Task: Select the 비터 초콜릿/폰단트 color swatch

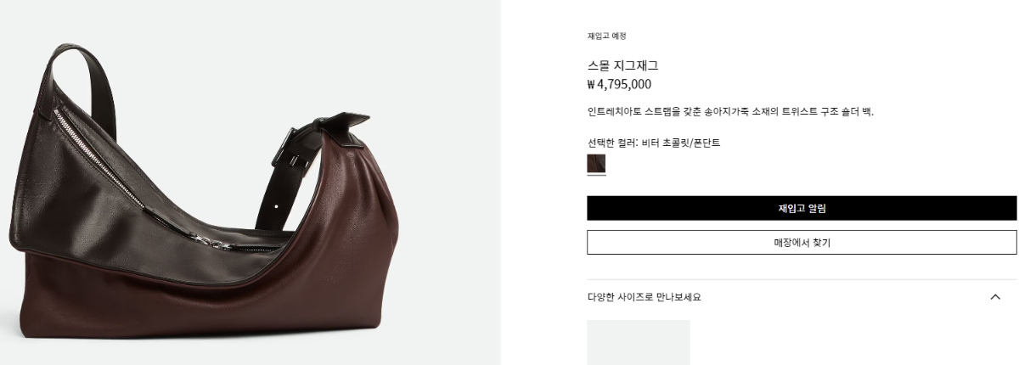Action: [596, 164]
